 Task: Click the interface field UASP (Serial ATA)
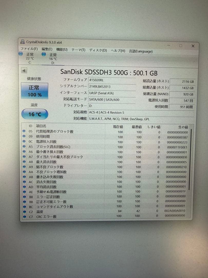click(112, 93)
